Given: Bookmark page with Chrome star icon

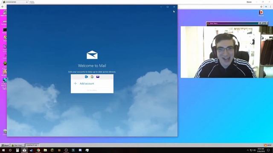Looking at the screenshot, I should click(261, 7).
